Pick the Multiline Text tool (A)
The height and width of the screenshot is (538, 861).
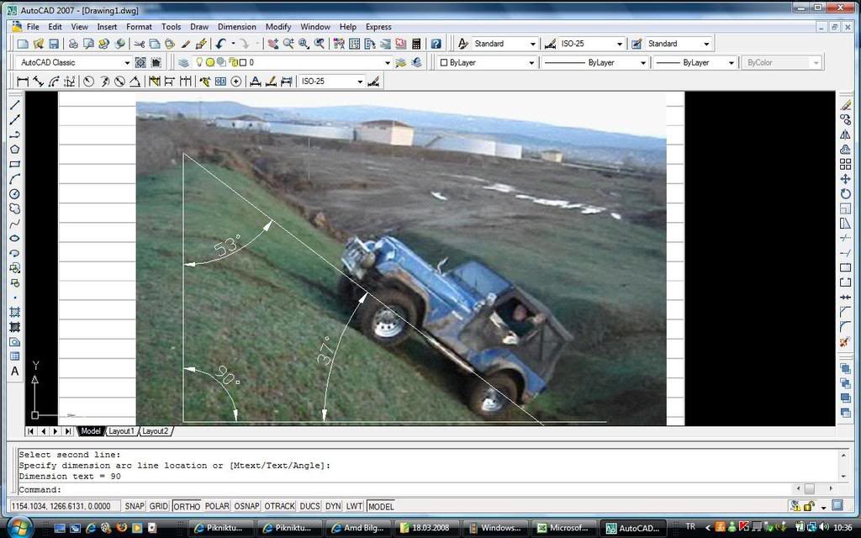click(14, 371)
